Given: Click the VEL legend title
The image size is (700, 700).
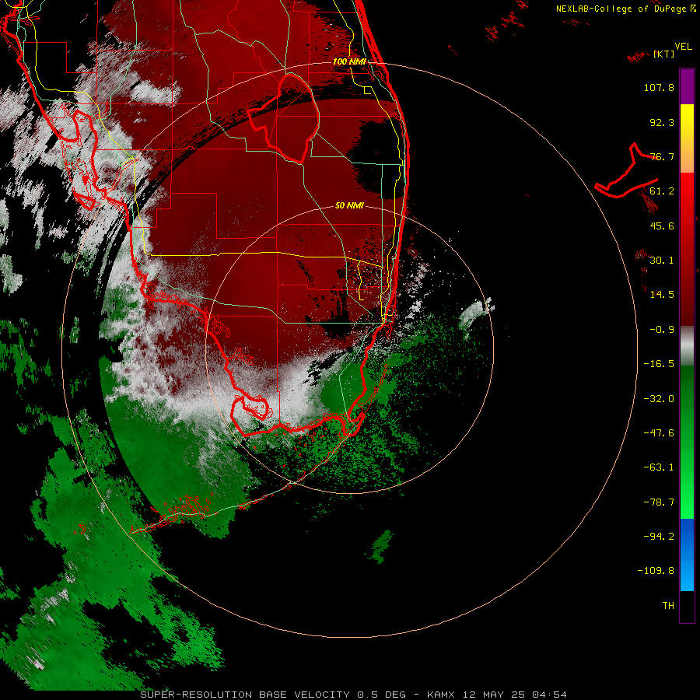Looking at the screenshot, I should click(683, 46).
